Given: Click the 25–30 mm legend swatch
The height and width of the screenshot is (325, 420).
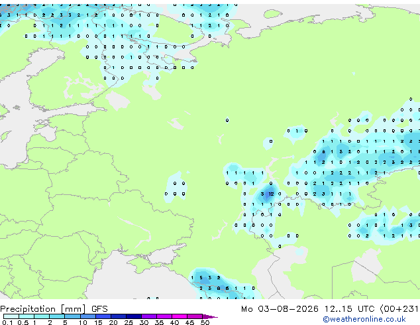Looking at the screenshot, I should pos(133,316).
